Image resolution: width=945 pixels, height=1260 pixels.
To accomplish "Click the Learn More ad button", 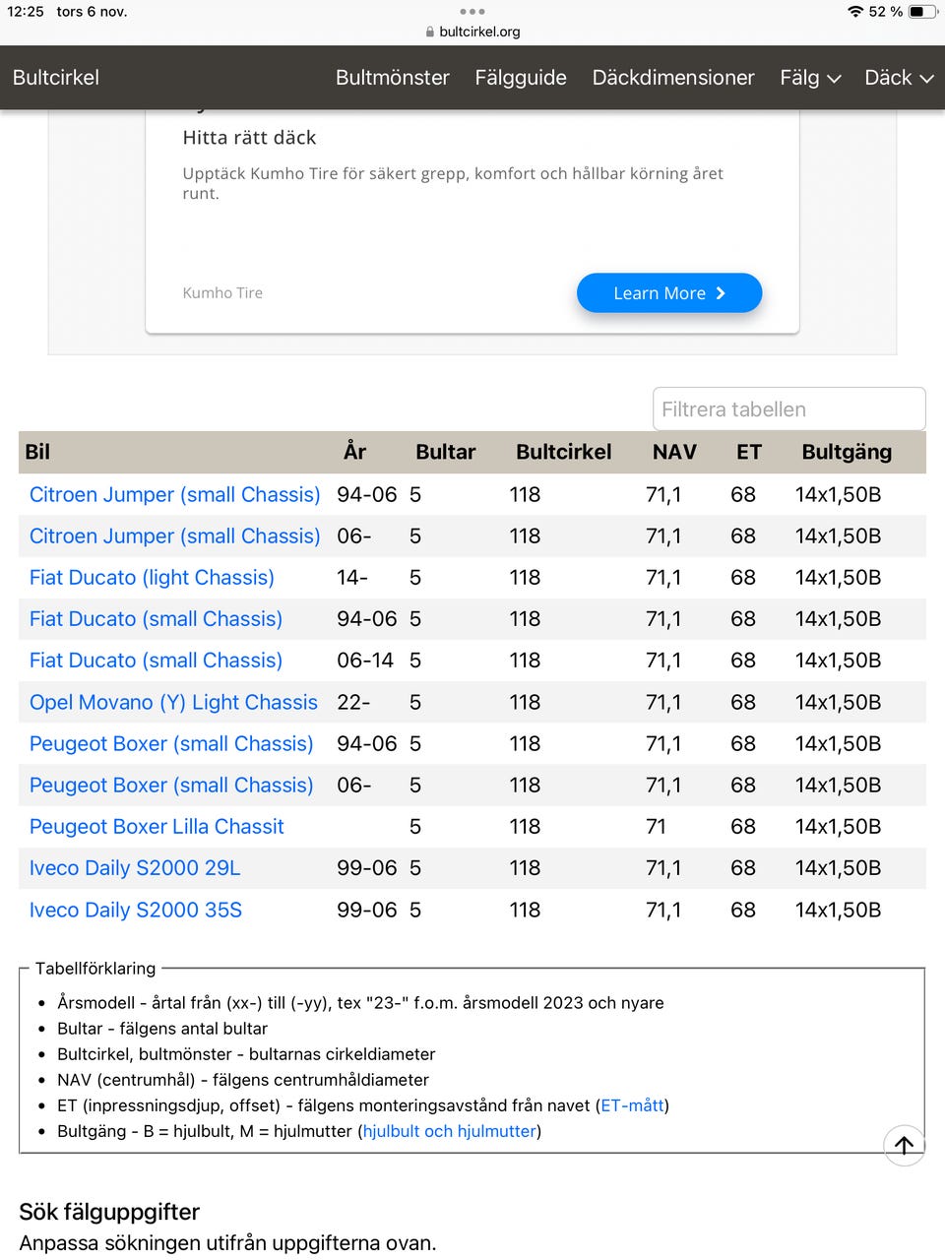I will (669, 293).
